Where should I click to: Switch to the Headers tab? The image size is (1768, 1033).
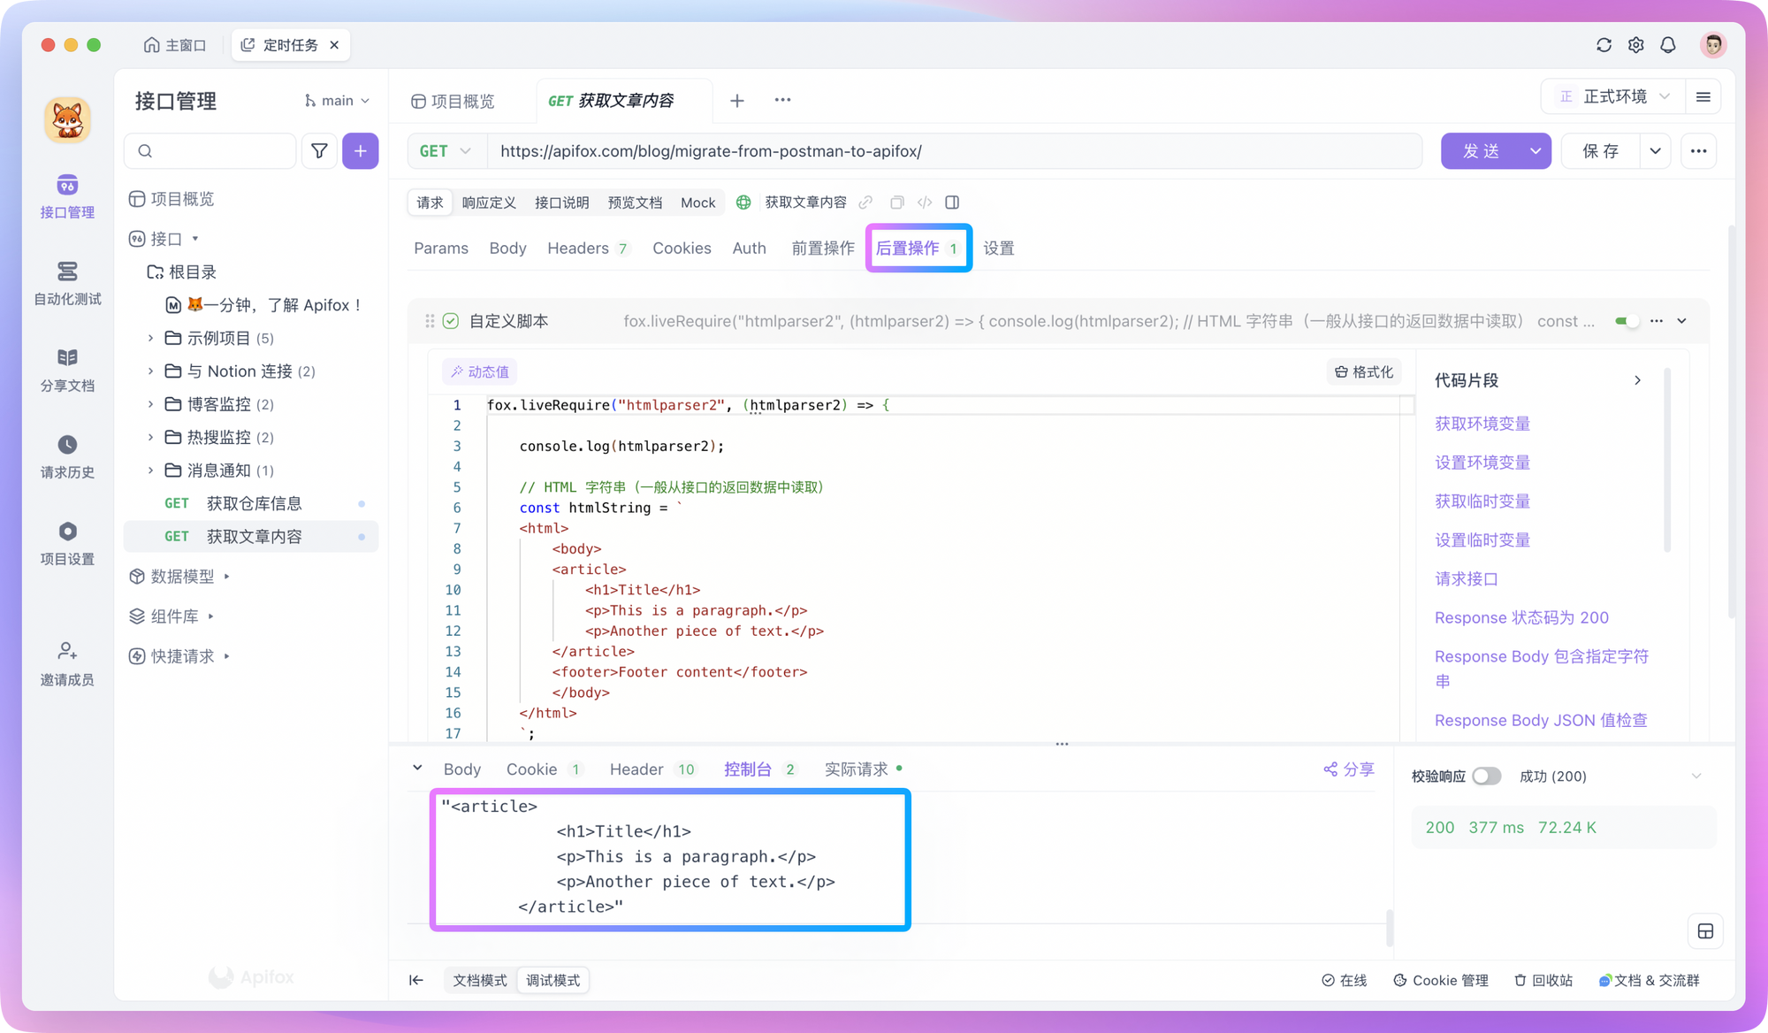click(587, 249)
